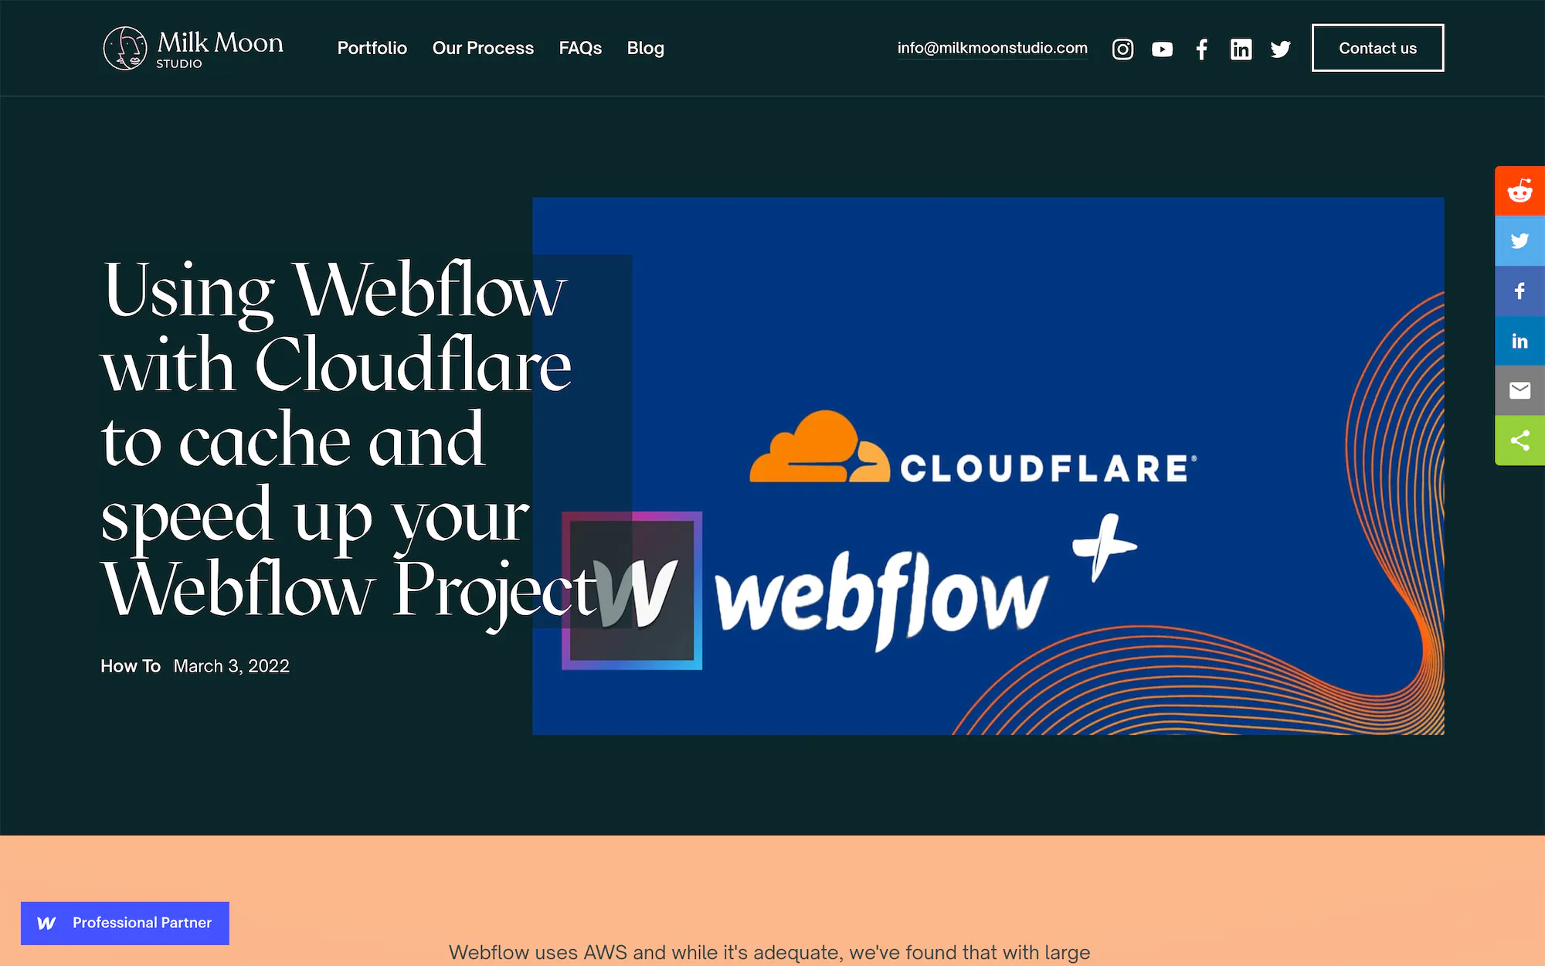The height and width of the screenshot is (966, 1545).
Task: Select the FAQs navigation tab
Action: click(579, 48)
